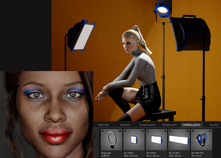The width and height of the screenshot is (221, 158).
Task: Switch to the Models tab
Action: tap(125, 125)
